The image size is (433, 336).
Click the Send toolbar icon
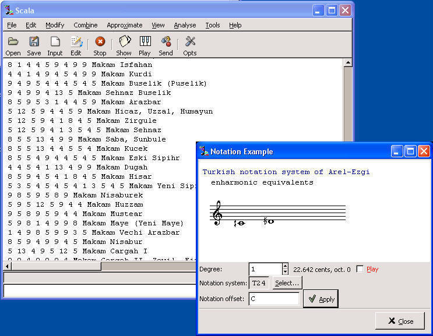pos(166,45)
